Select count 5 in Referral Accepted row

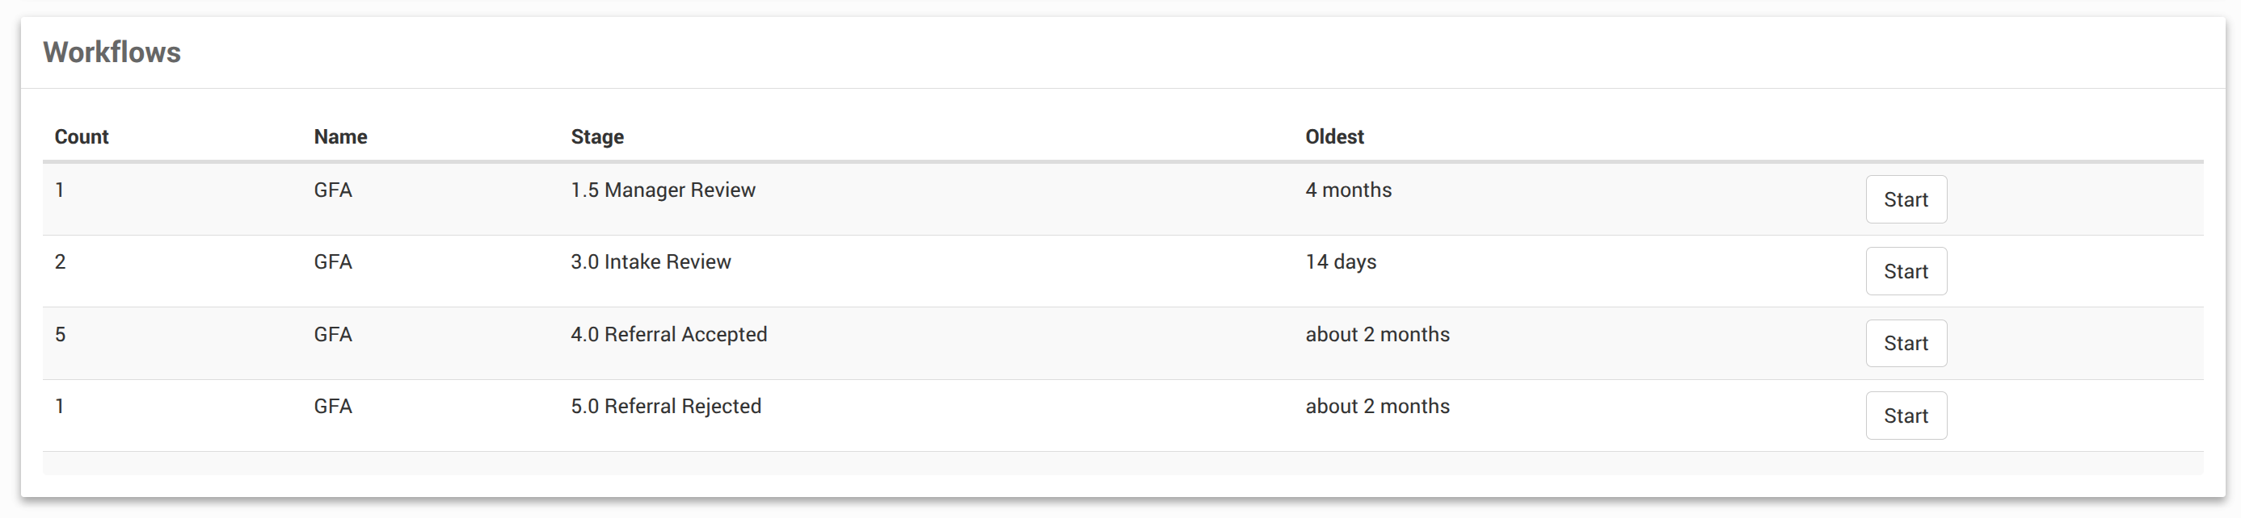[60, 335]
